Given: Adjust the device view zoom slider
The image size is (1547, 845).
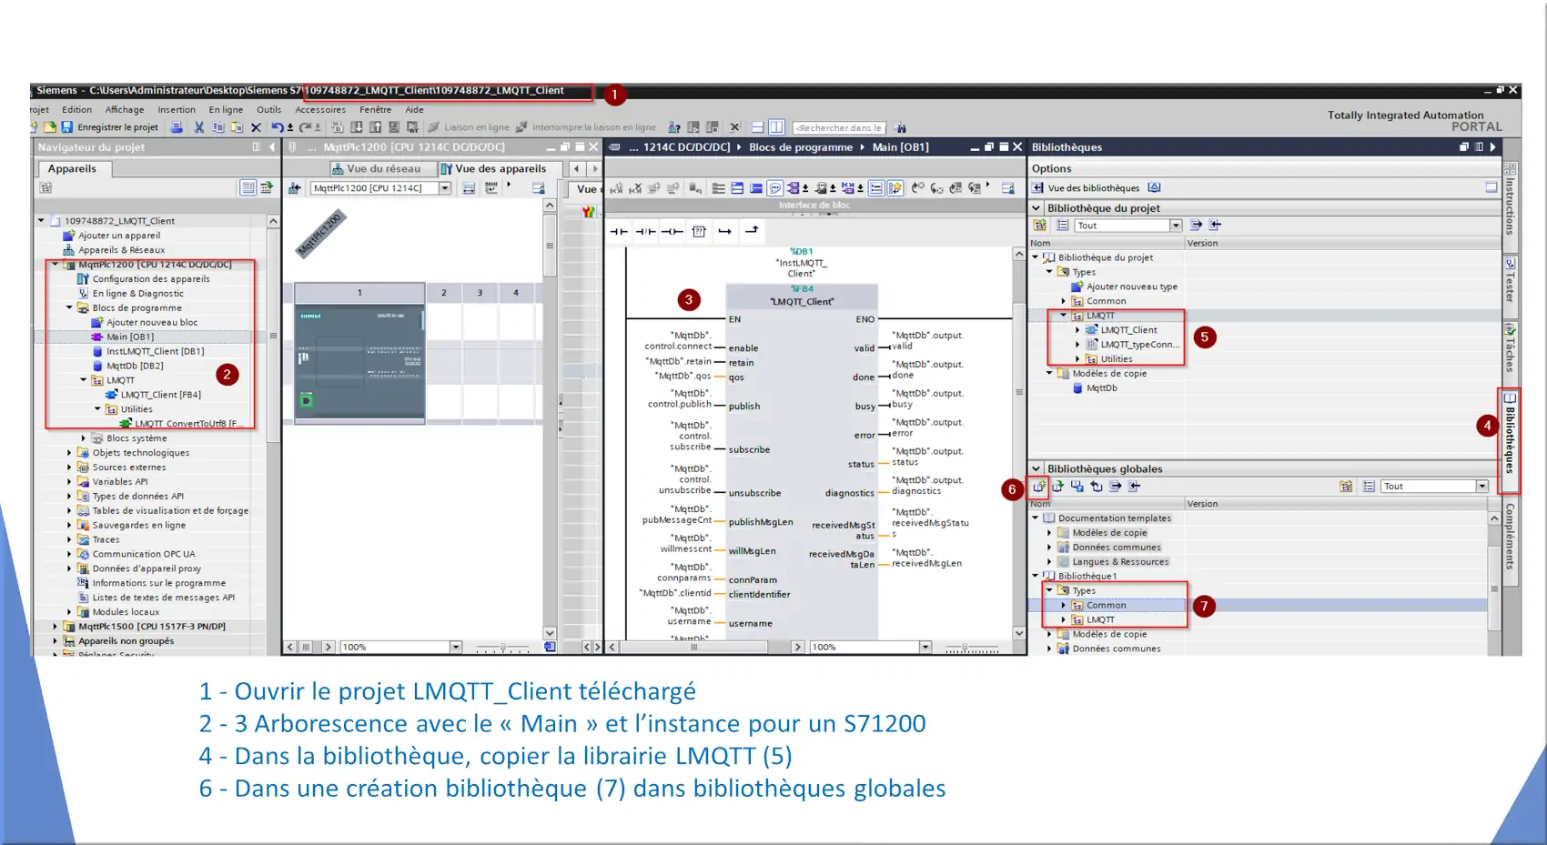Looking at the screenshot, I should (x=502, y=648).
